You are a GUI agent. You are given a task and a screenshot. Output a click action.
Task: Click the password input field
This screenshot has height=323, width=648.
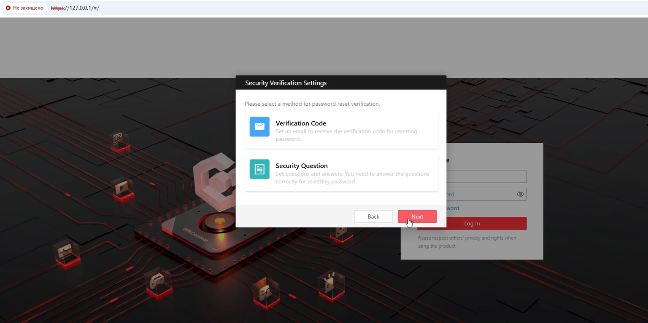point(481,194)
